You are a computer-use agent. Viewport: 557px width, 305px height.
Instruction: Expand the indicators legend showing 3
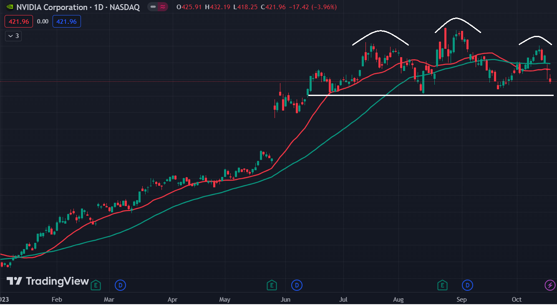point(13,36)
